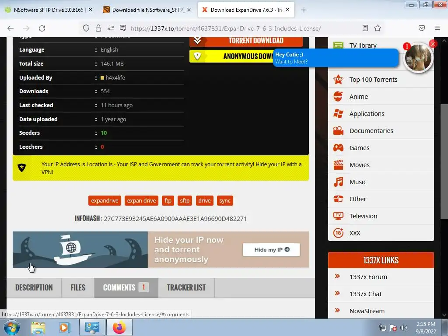
Task: Click the Hide my IP button
Action: point(271,250)
